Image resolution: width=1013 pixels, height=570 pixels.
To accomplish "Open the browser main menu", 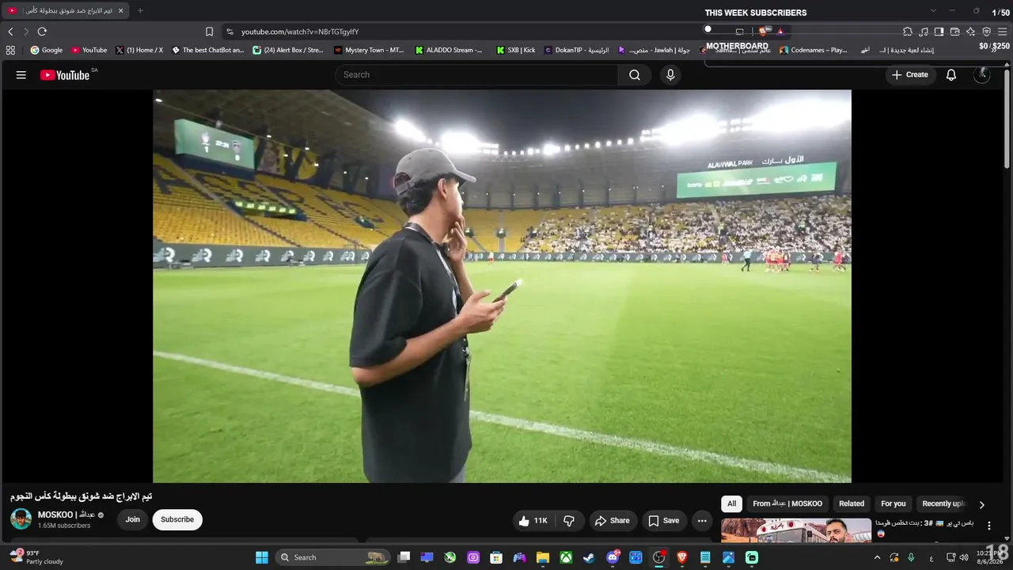I will coord(1002,32).
